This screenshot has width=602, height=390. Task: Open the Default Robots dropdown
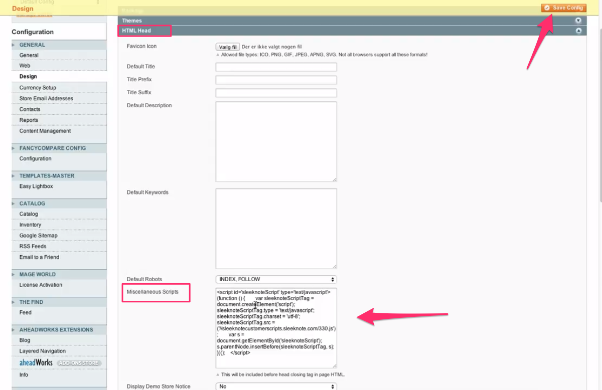click(276, 279)
